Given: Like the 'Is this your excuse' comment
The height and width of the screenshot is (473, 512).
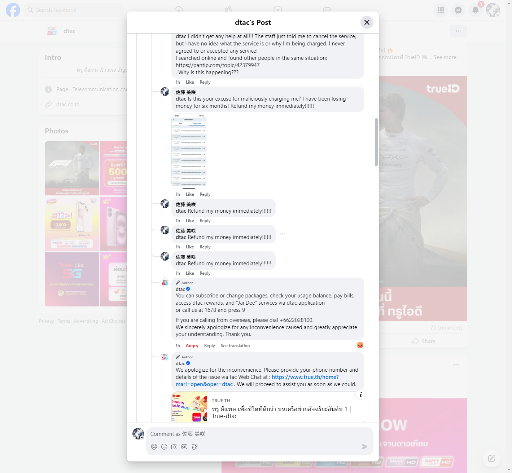Looking at the screenshot, I should pyautogui.click(x=190, y=194).
